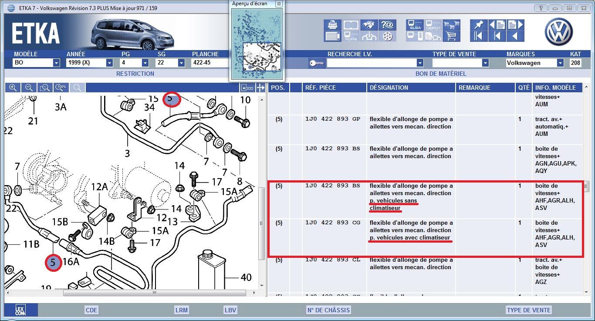
Task: Click the single bar back arrow icon
Action: [x=497, y=36]
